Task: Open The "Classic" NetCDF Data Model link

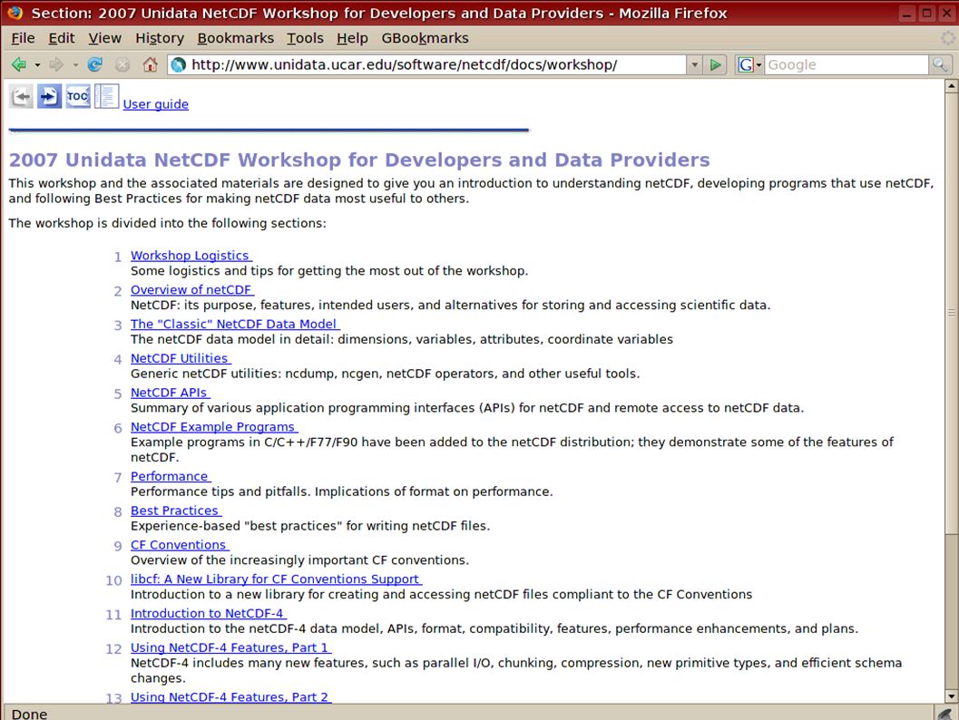Action: pyautogui.click(x=235, y=324)
